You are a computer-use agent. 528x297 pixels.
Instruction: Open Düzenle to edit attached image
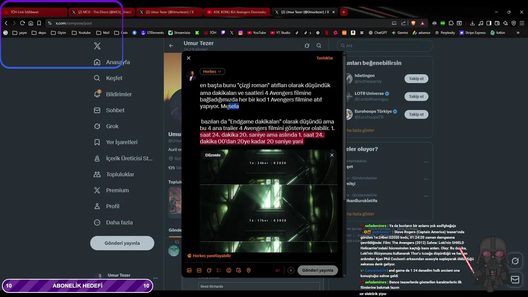tap(213, 155)
